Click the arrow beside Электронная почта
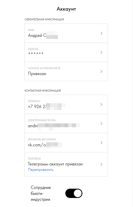The height and width of the screenshot is (207, 133). click(101, 124)
